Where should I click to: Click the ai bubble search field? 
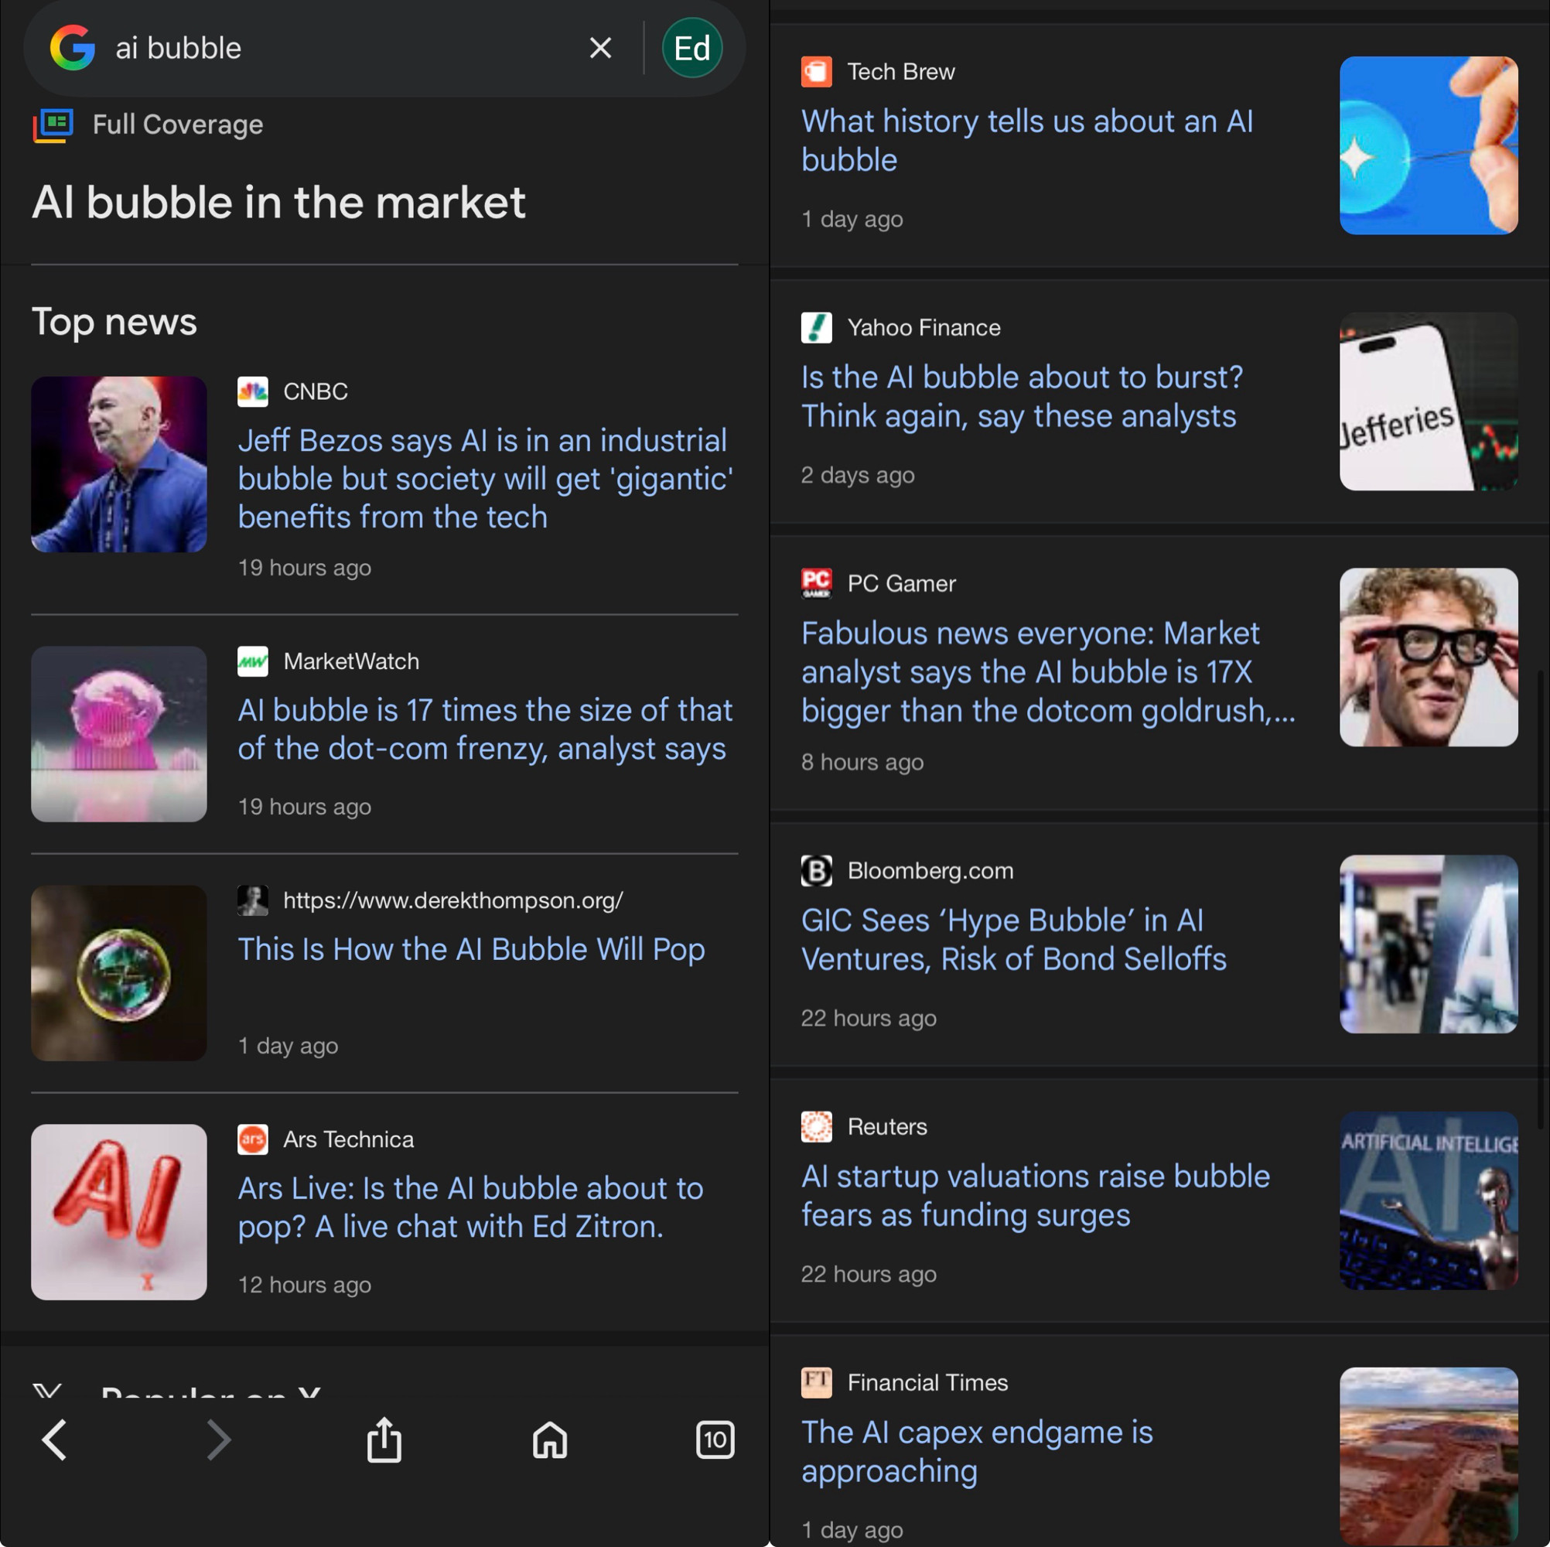pos(337,48)
